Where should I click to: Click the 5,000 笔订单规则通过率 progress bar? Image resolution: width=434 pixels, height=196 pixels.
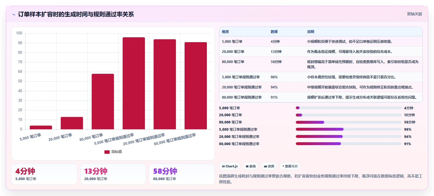pyautogui.click(x=349, y=129)
